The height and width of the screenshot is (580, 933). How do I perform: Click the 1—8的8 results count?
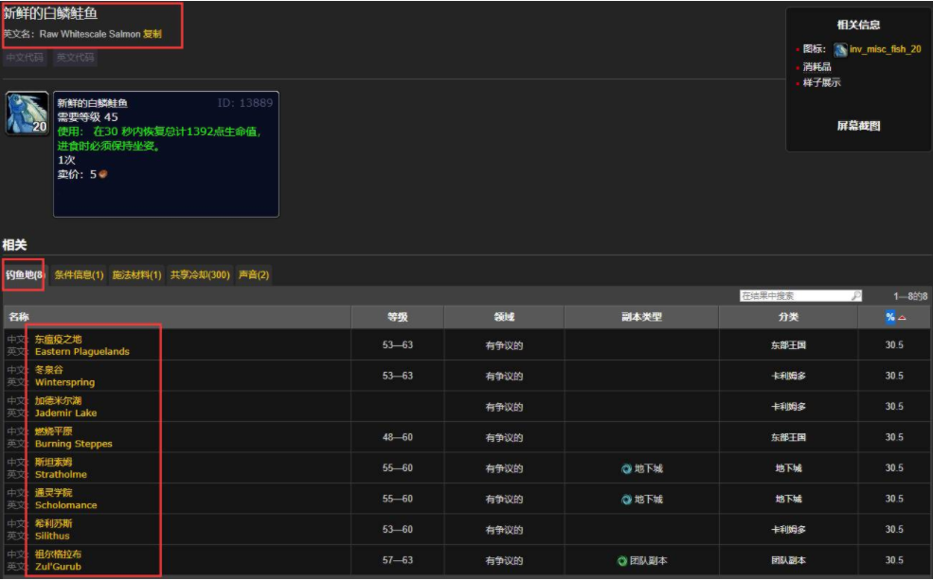[910, 296]
